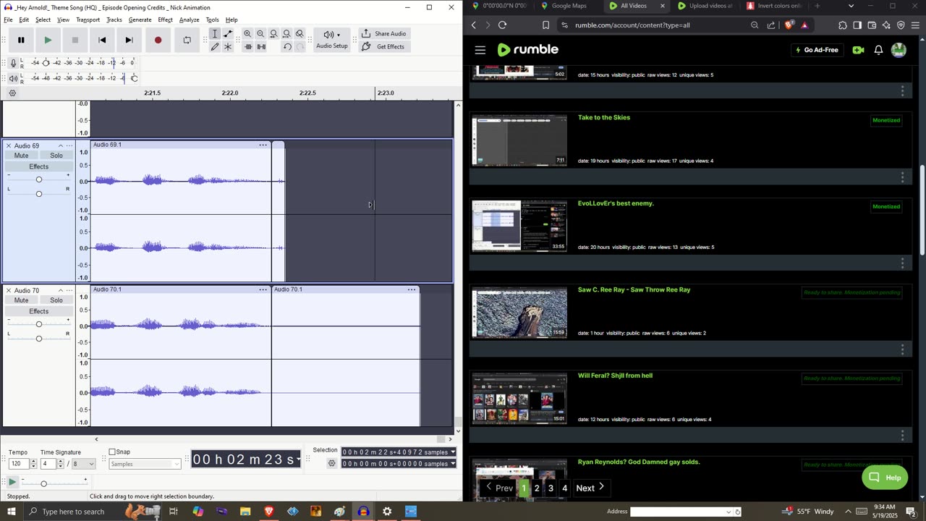Skip to project start in Audacity
Viewport: 926px width, 521px height.
click(x=102, y=41)
